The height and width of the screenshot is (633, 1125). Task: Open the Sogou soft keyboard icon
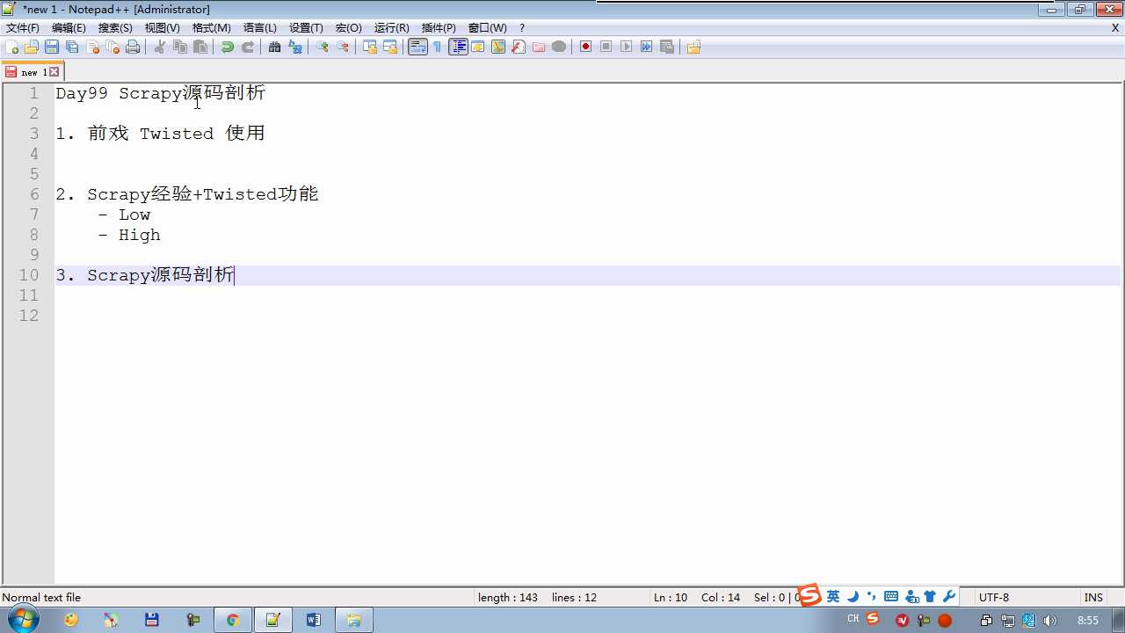click(x=891, y=597)
